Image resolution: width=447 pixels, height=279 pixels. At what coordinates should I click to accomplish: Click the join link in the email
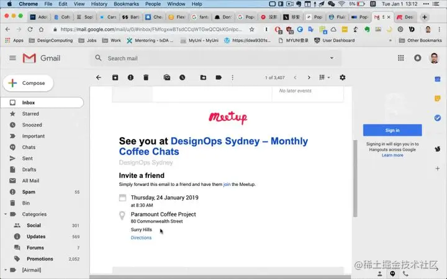(x=227, y=184)
